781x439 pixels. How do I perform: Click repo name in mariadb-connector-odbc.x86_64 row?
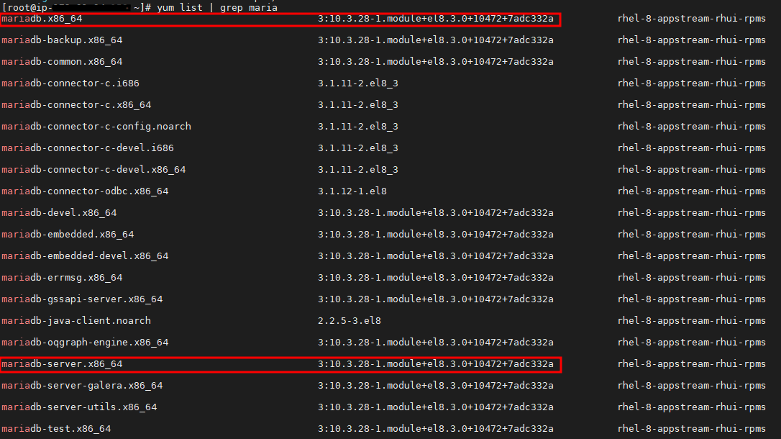pos(691,191)
